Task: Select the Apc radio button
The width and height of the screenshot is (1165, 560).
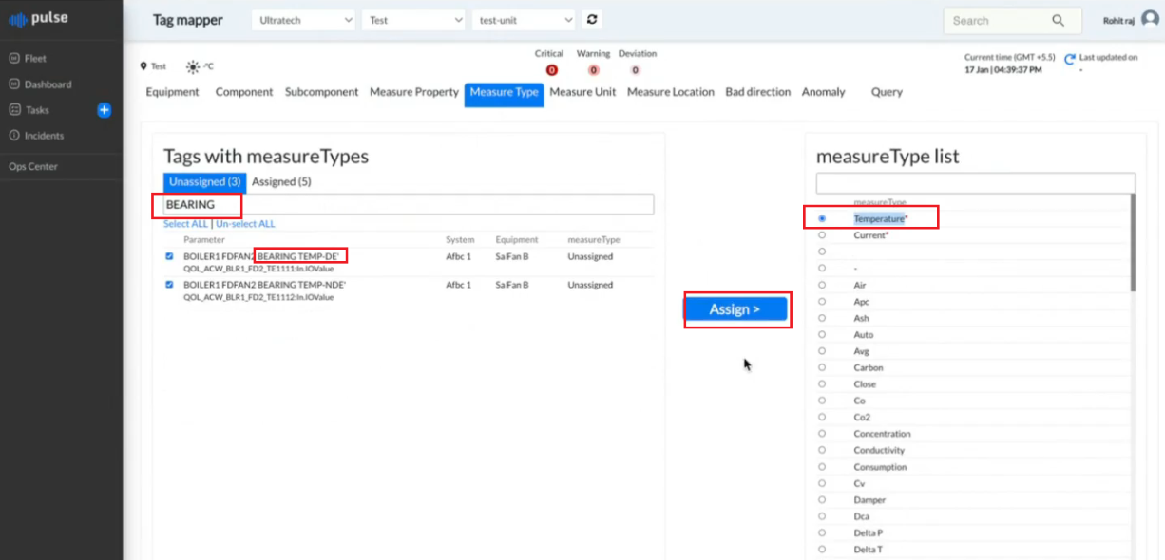Action: 822,302
